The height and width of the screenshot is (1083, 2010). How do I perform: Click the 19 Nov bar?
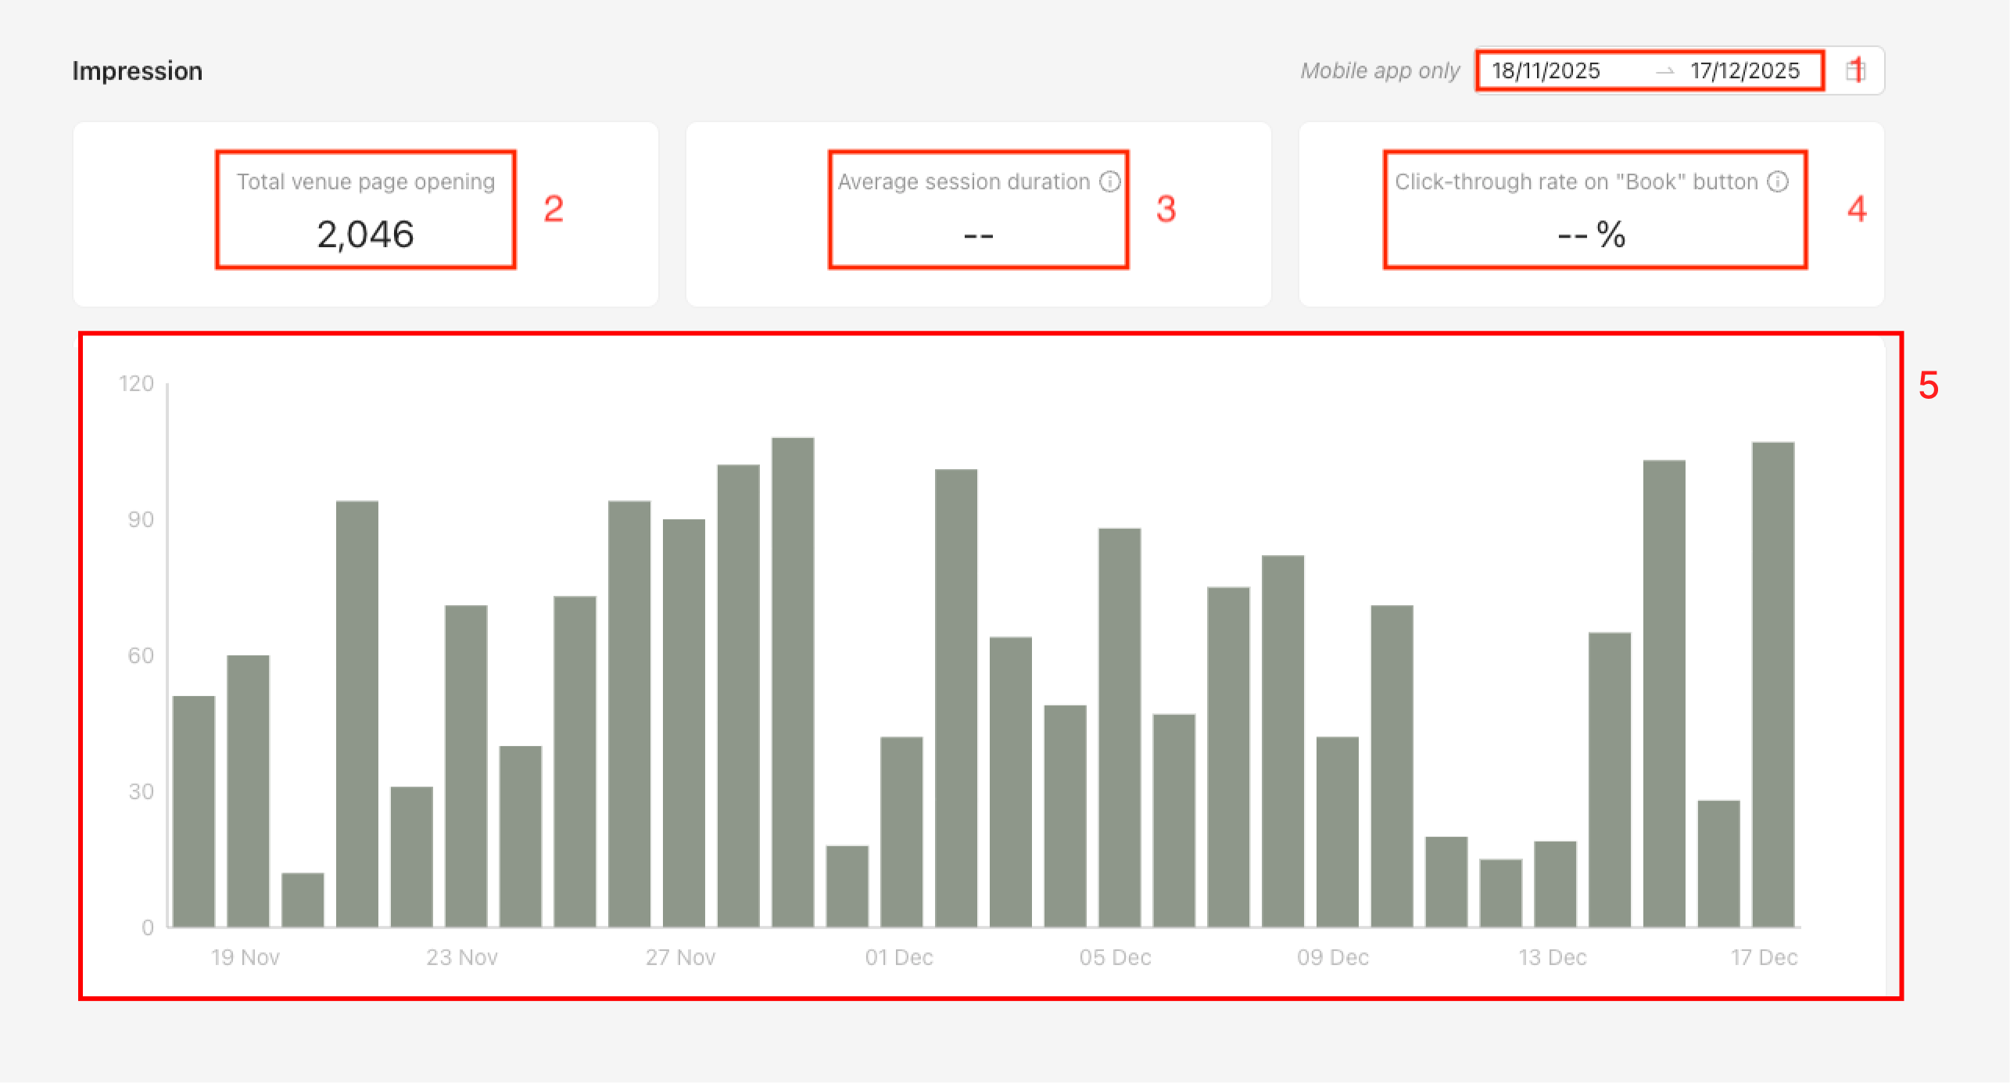pyautogui.click(x=248, y=790)
